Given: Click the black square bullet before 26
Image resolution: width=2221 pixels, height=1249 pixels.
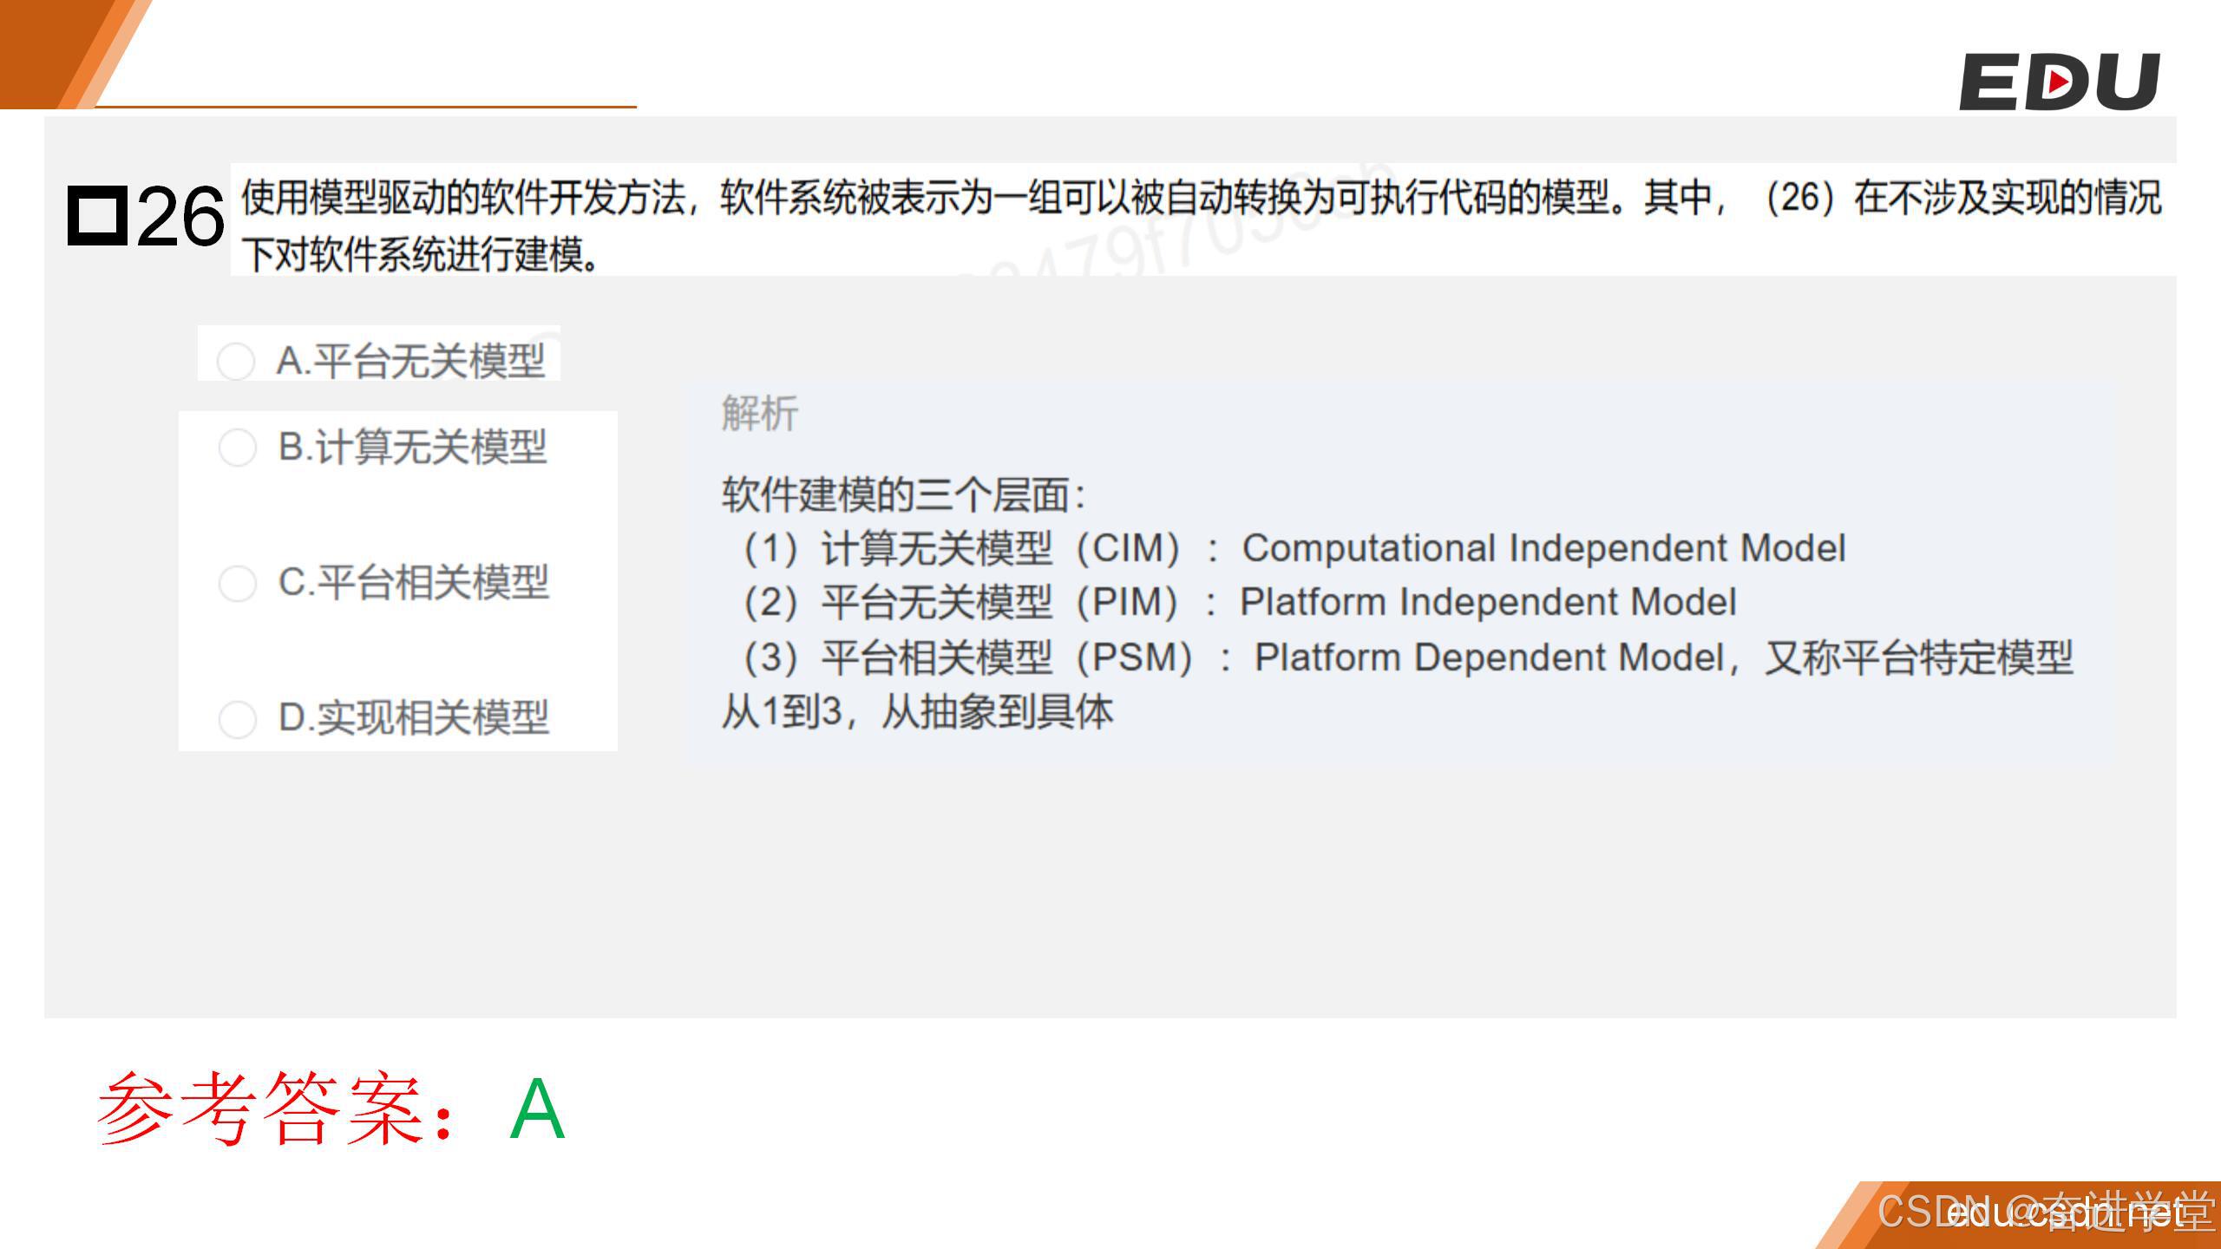Looking at the screenshot, I should (x=96, y=215).
